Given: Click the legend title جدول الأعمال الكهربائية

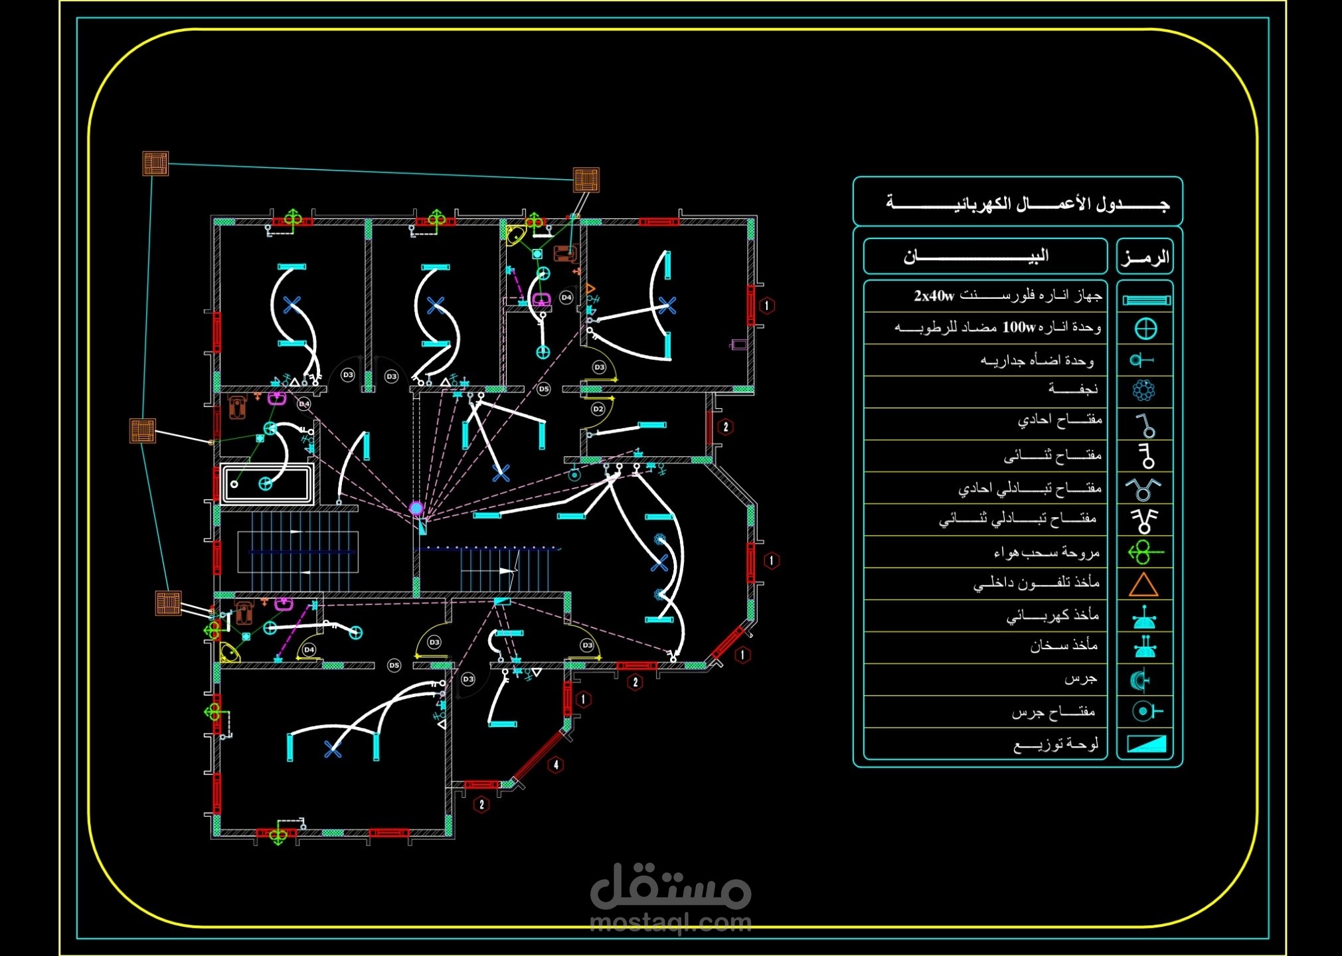Looking at the screenshot, I should (x=1027, y=203).
